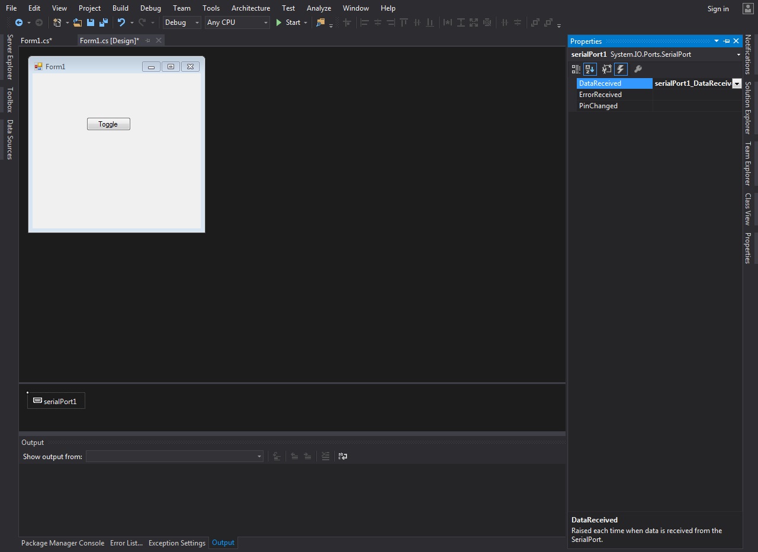Open the Team Explorer side tab

tap(748, 164)
